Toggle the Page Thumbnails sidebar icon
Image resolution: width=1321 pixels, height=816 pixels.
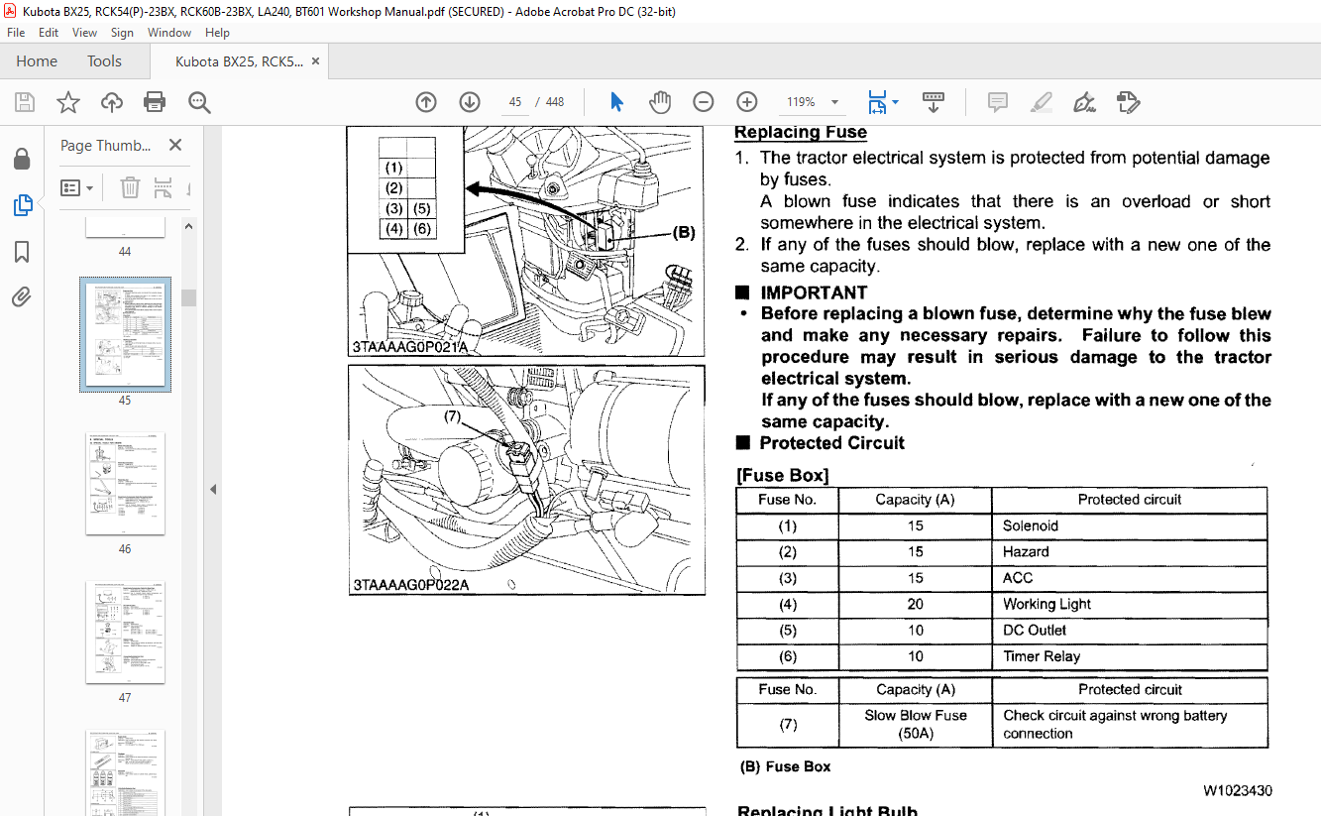[x=22, y=205]
